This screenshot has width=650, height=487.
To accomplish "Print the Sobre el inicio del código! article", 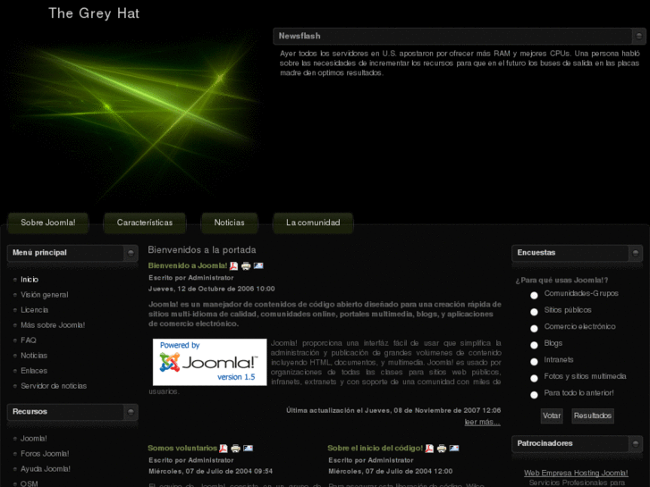I will tap(442, 448).
